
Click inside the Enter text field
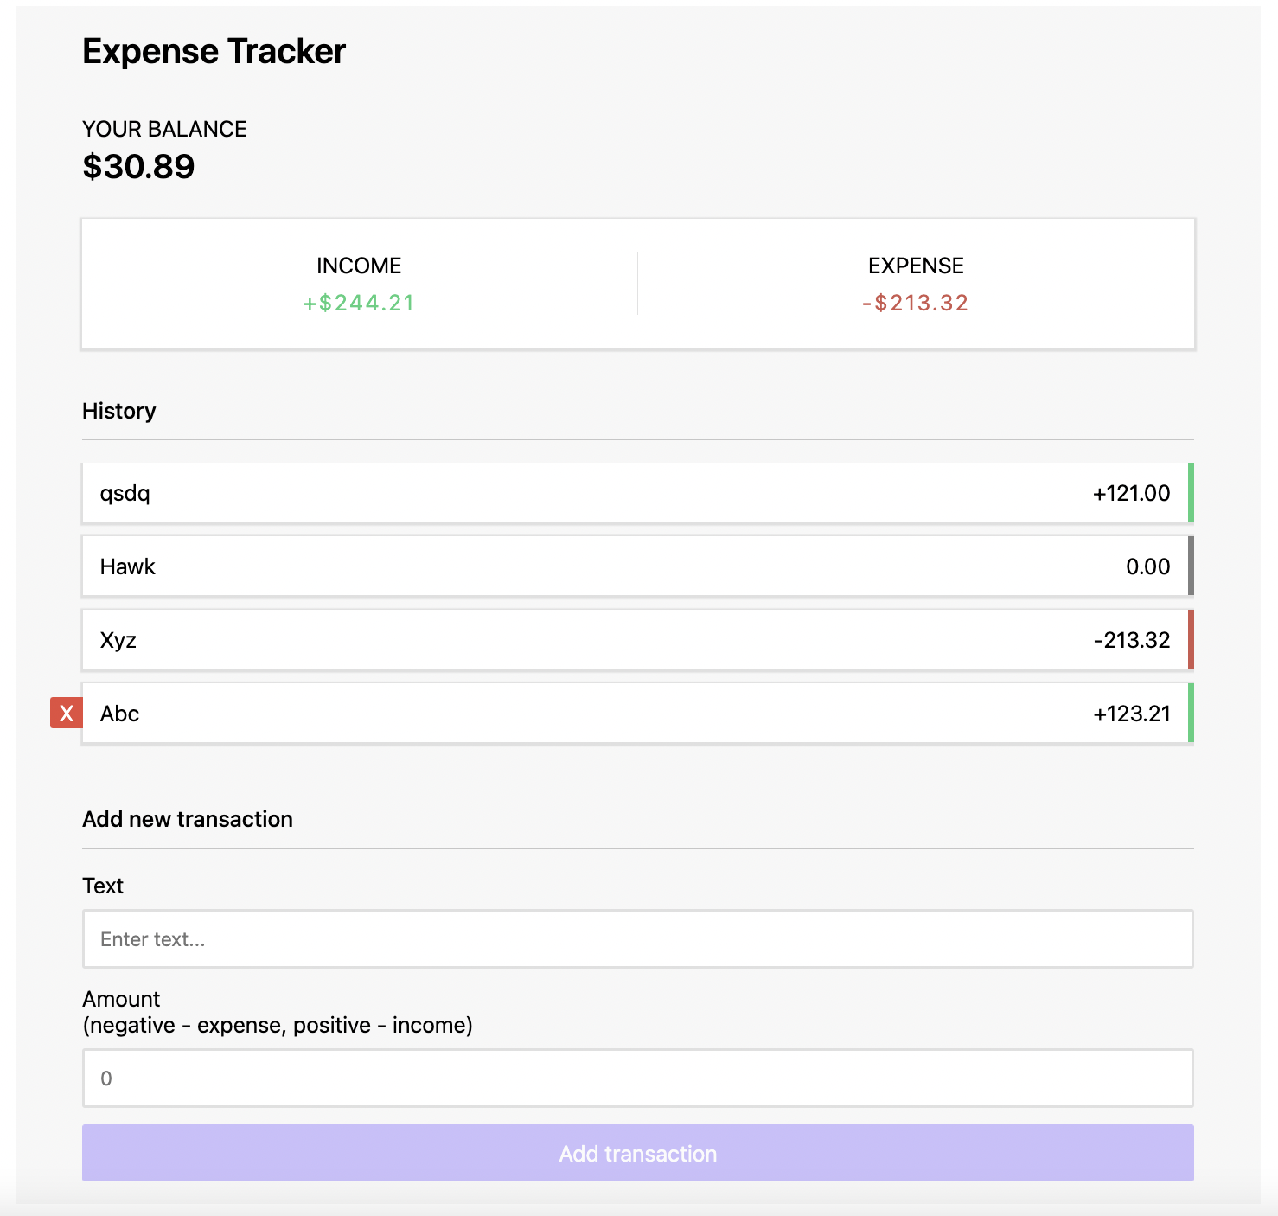point(637,938)
